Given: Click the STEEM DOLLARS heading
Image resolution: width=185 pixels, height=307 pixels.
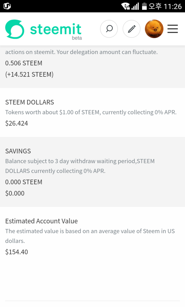Looking at the screenshot, I should coord(29,102).
